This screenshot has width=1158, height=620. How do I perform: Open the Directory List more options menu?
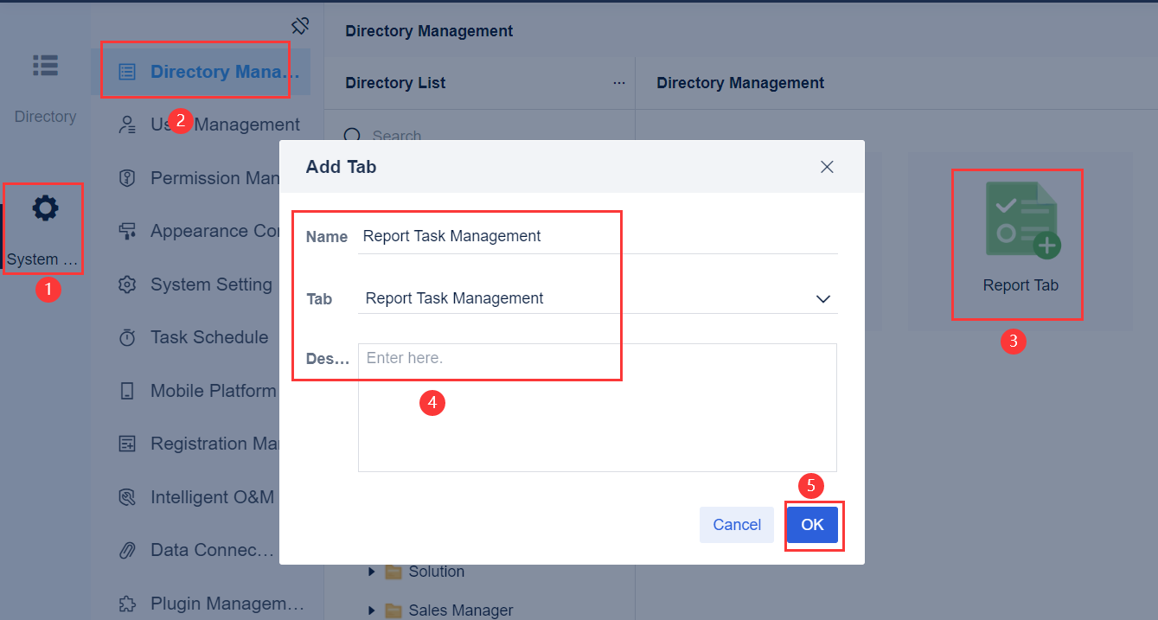point(618,82)
